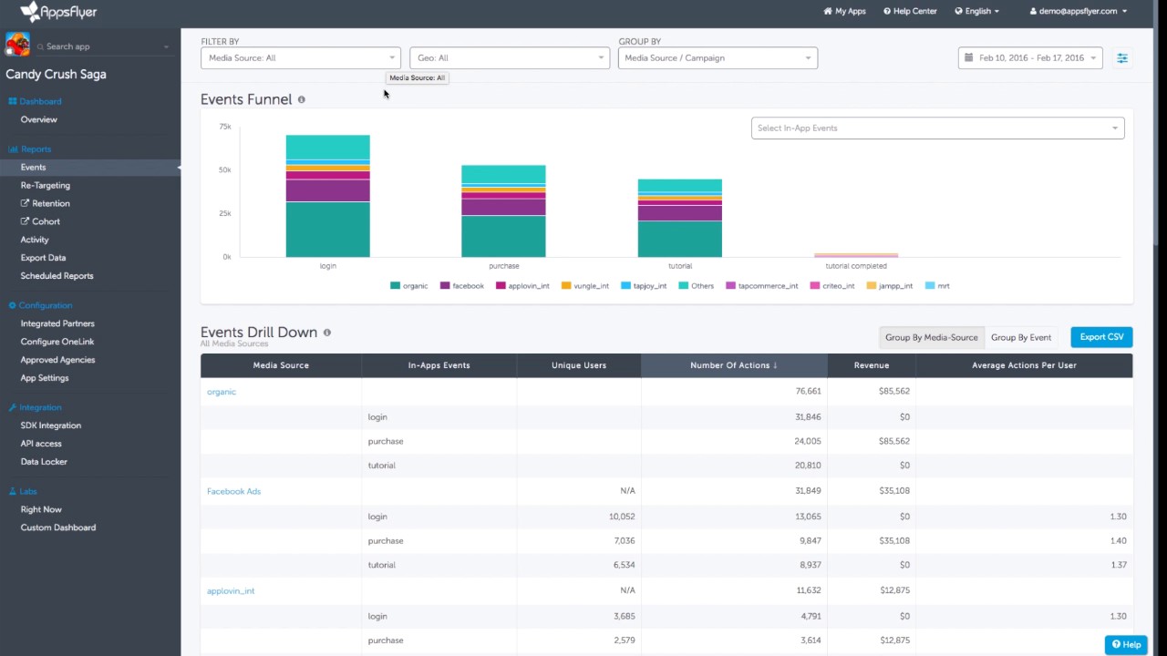Open Configure OneLink in sidebar

(x=57, y=342)
